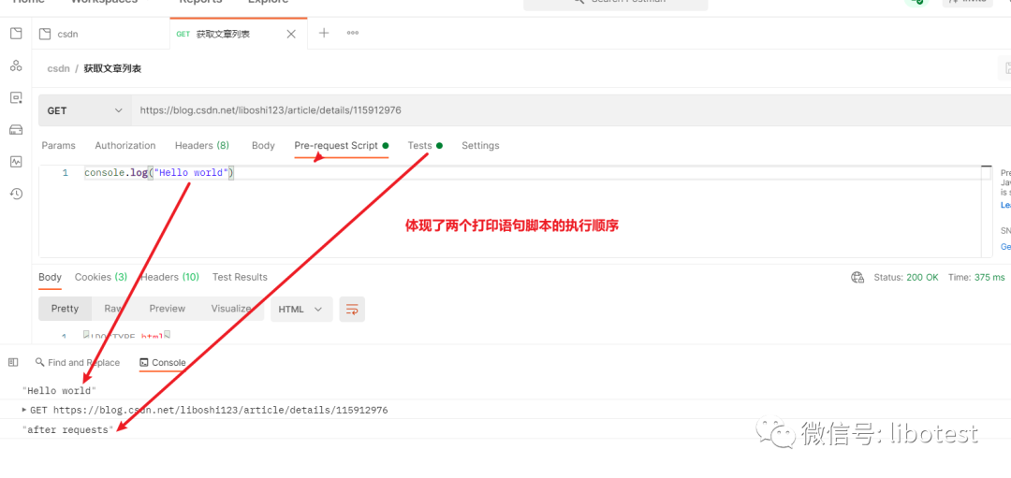Open Find and Replace
The width and height of the screenshot is (1011, 478).
[78, 363]
